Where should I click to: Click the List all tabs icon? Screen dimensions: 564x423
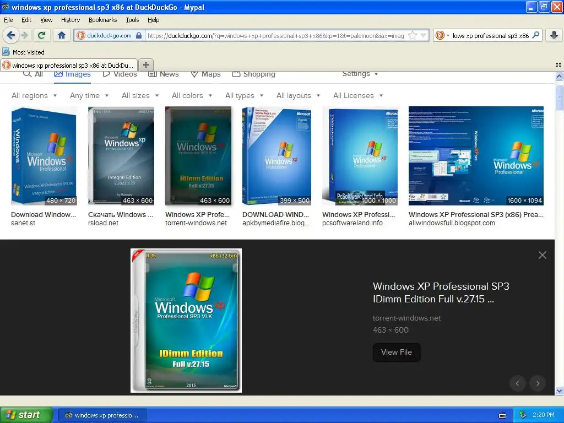[558, 65]
